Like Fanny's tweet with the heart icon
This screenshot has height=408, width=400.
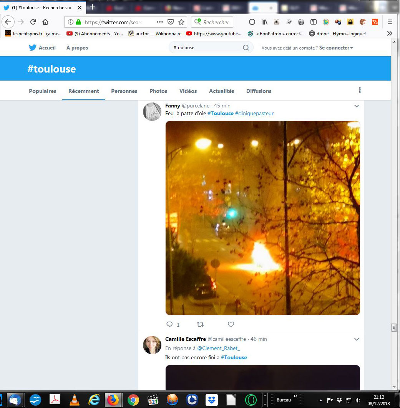(x=231, y=324)
